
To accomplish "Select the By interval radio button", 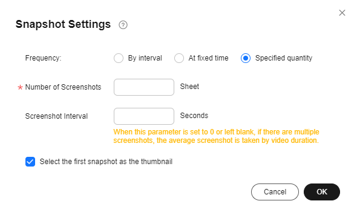I will pyautogui.click(x=119, y=58).
